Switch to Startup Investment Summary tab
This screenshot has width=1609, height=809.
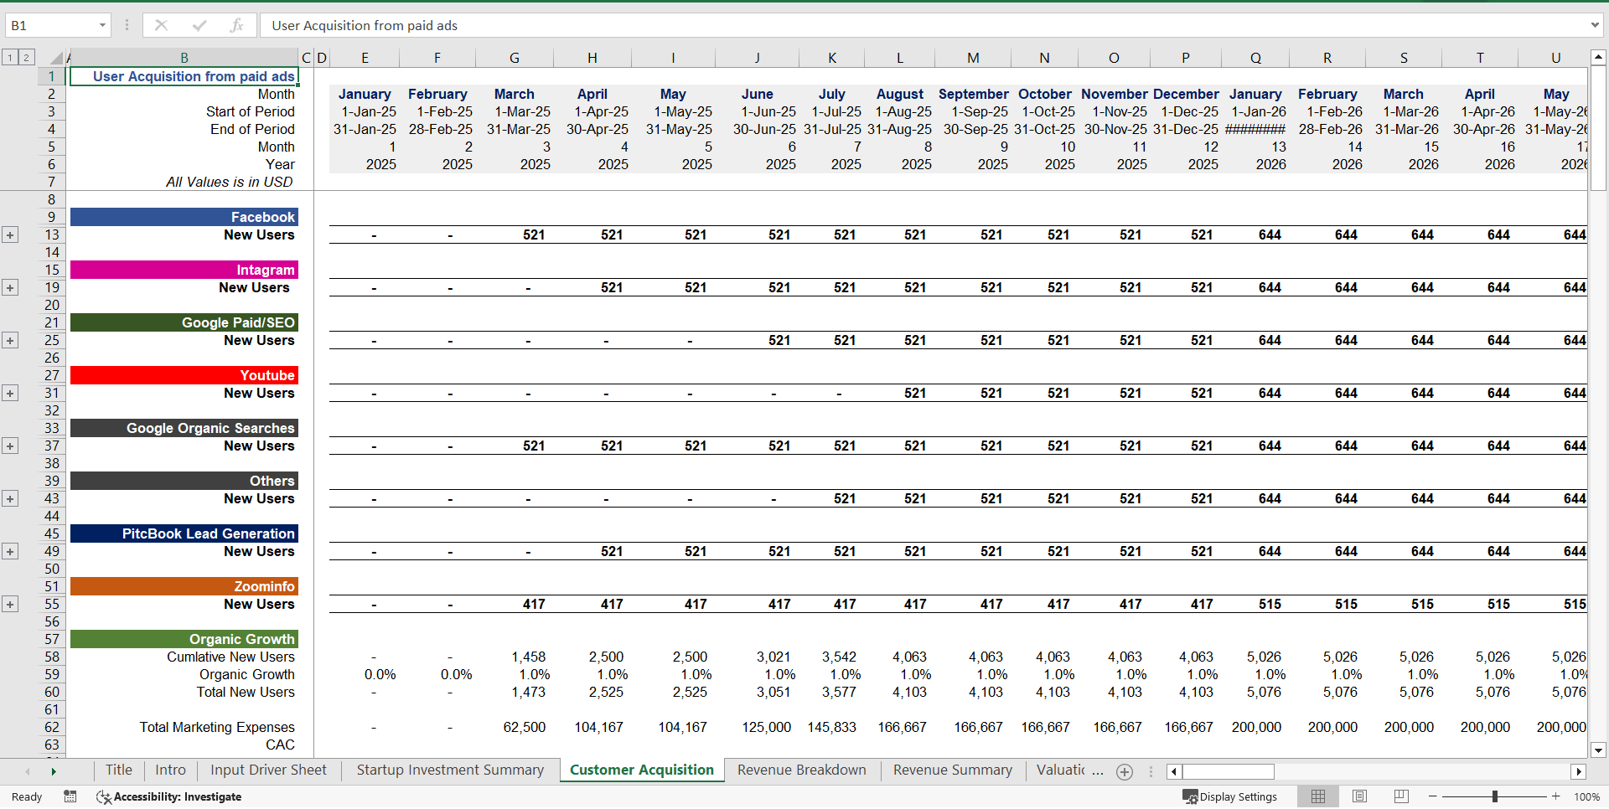click(450, 770)
